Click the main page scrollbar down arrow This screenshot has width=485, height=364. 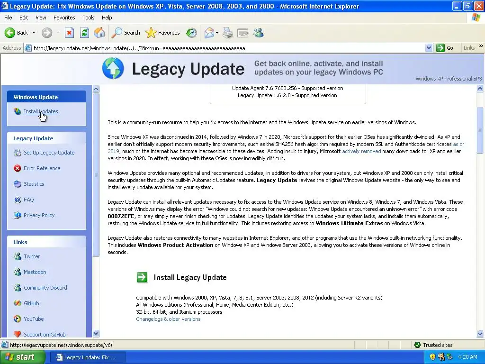[x=480, y=334]
